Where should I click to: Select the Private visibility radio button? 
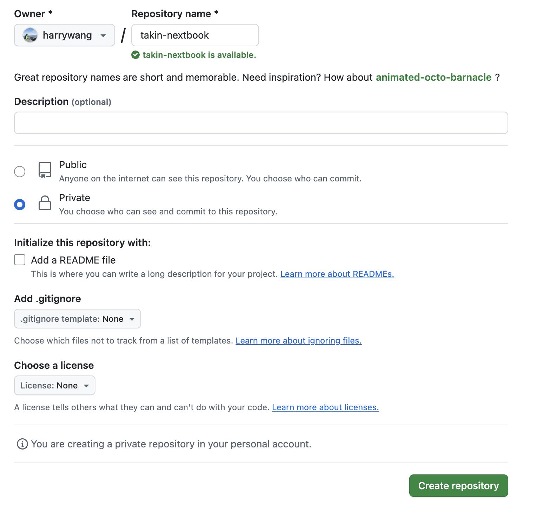click(x=20, y=205)
